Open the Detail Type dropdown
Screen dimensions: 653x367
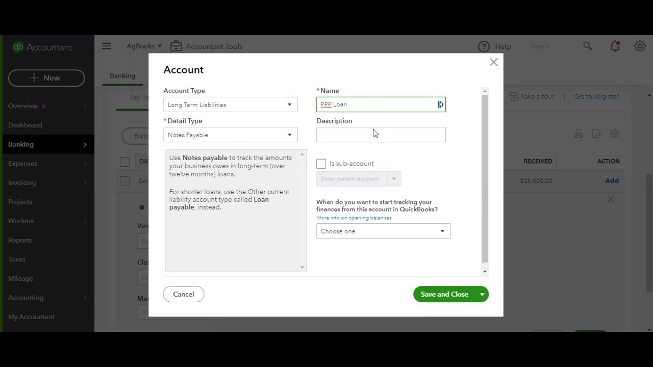tap(231, 135)
